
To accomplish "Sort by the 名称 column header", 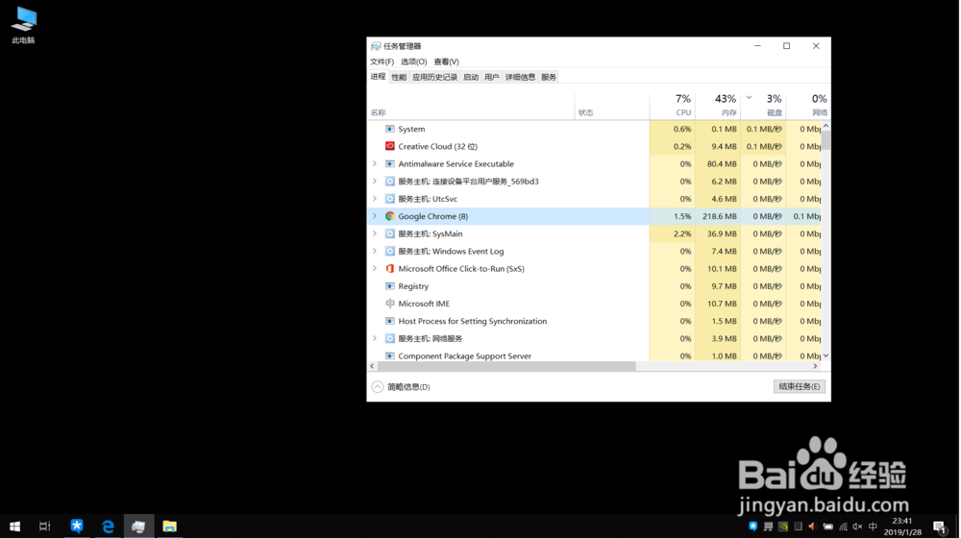I will click(x=471, y=105).
